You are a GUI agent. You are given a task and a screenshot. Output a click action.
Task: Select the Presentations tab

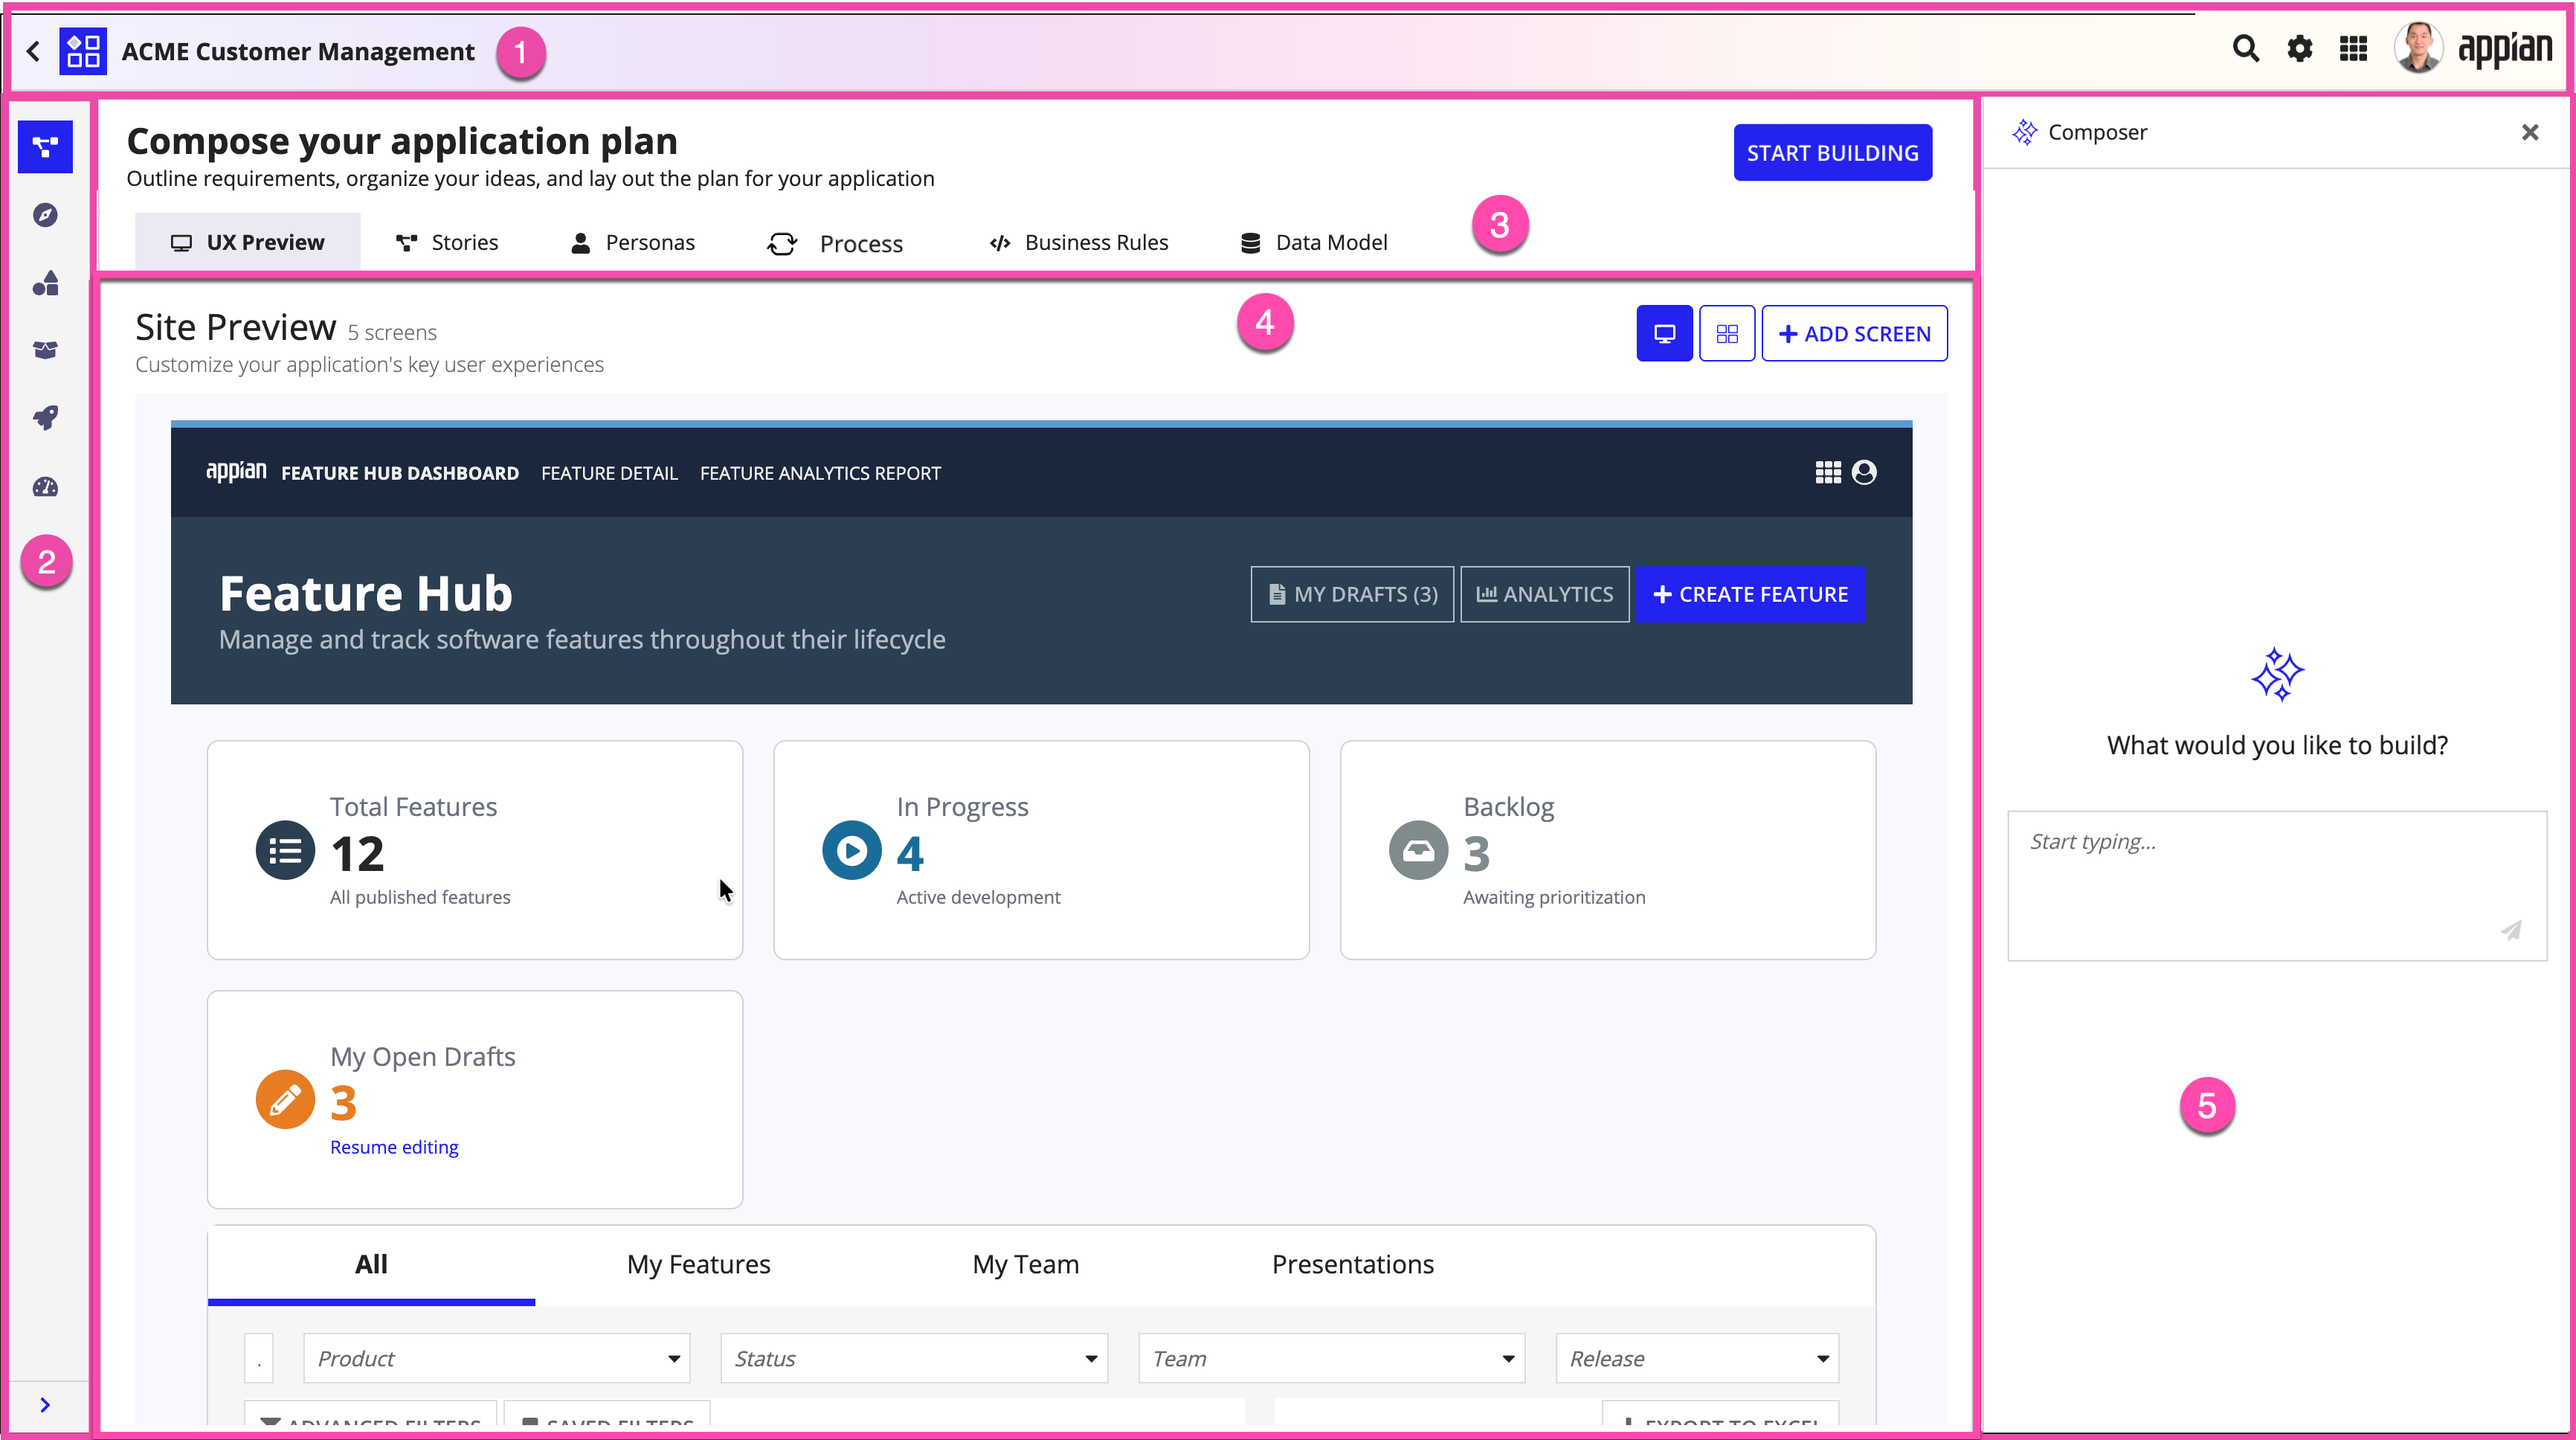click(x=1353, y=1264)
